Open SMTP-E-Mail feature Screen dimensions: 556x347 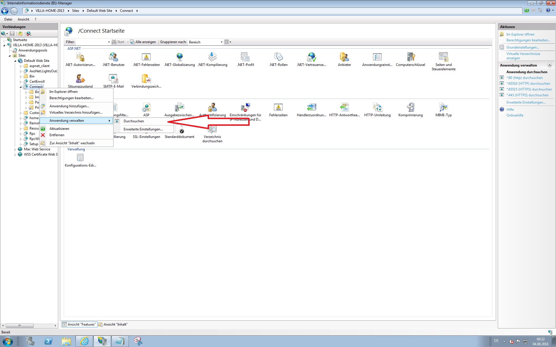pyautogui.click(x=113, y=79)
